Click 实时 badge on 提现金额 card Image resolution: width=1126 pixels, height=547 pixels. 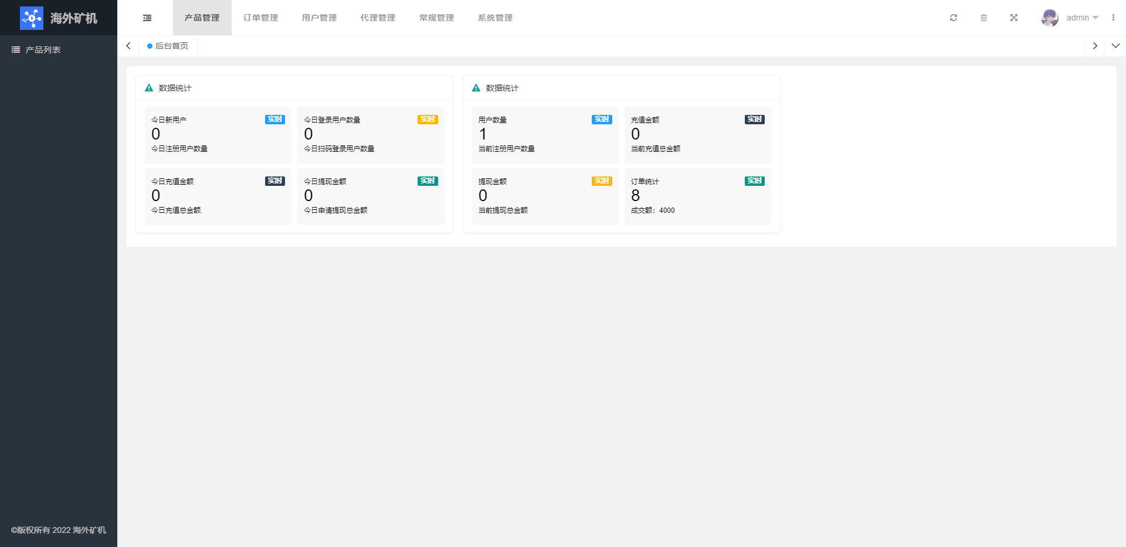602,181
